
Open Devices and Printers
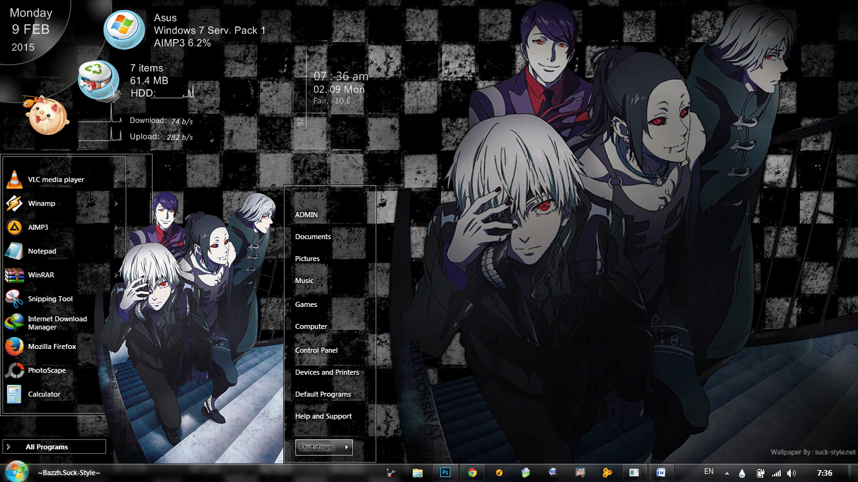coord(327,372)
